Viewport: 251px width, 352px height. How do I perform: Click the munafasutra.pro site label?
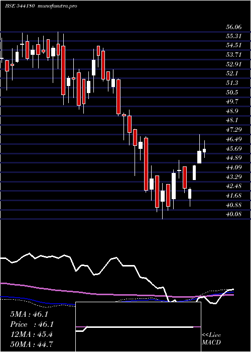56,6
